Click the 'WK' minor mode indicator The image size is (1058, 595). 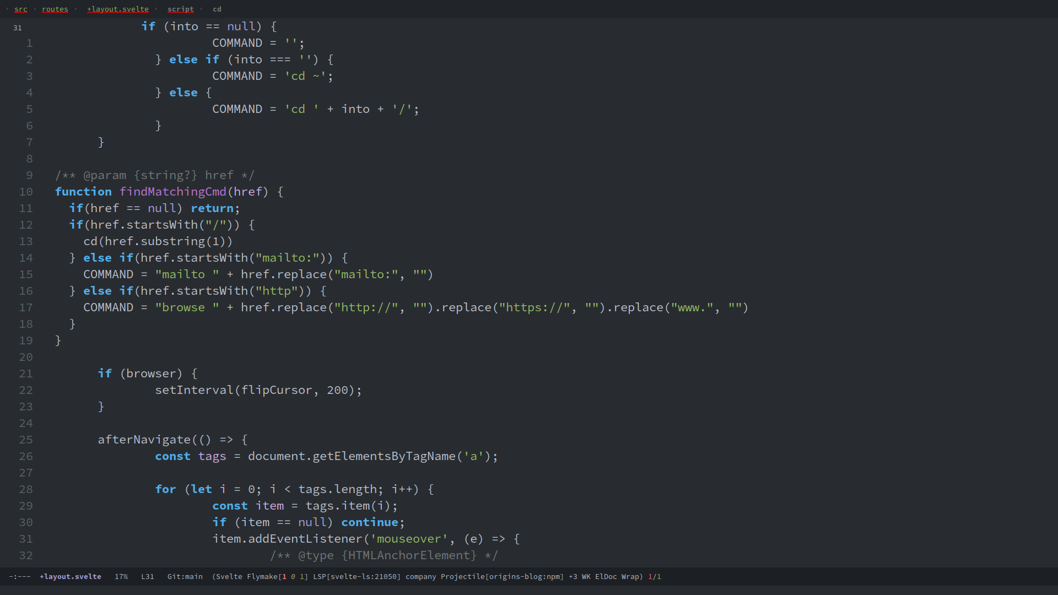coord(586,576)
